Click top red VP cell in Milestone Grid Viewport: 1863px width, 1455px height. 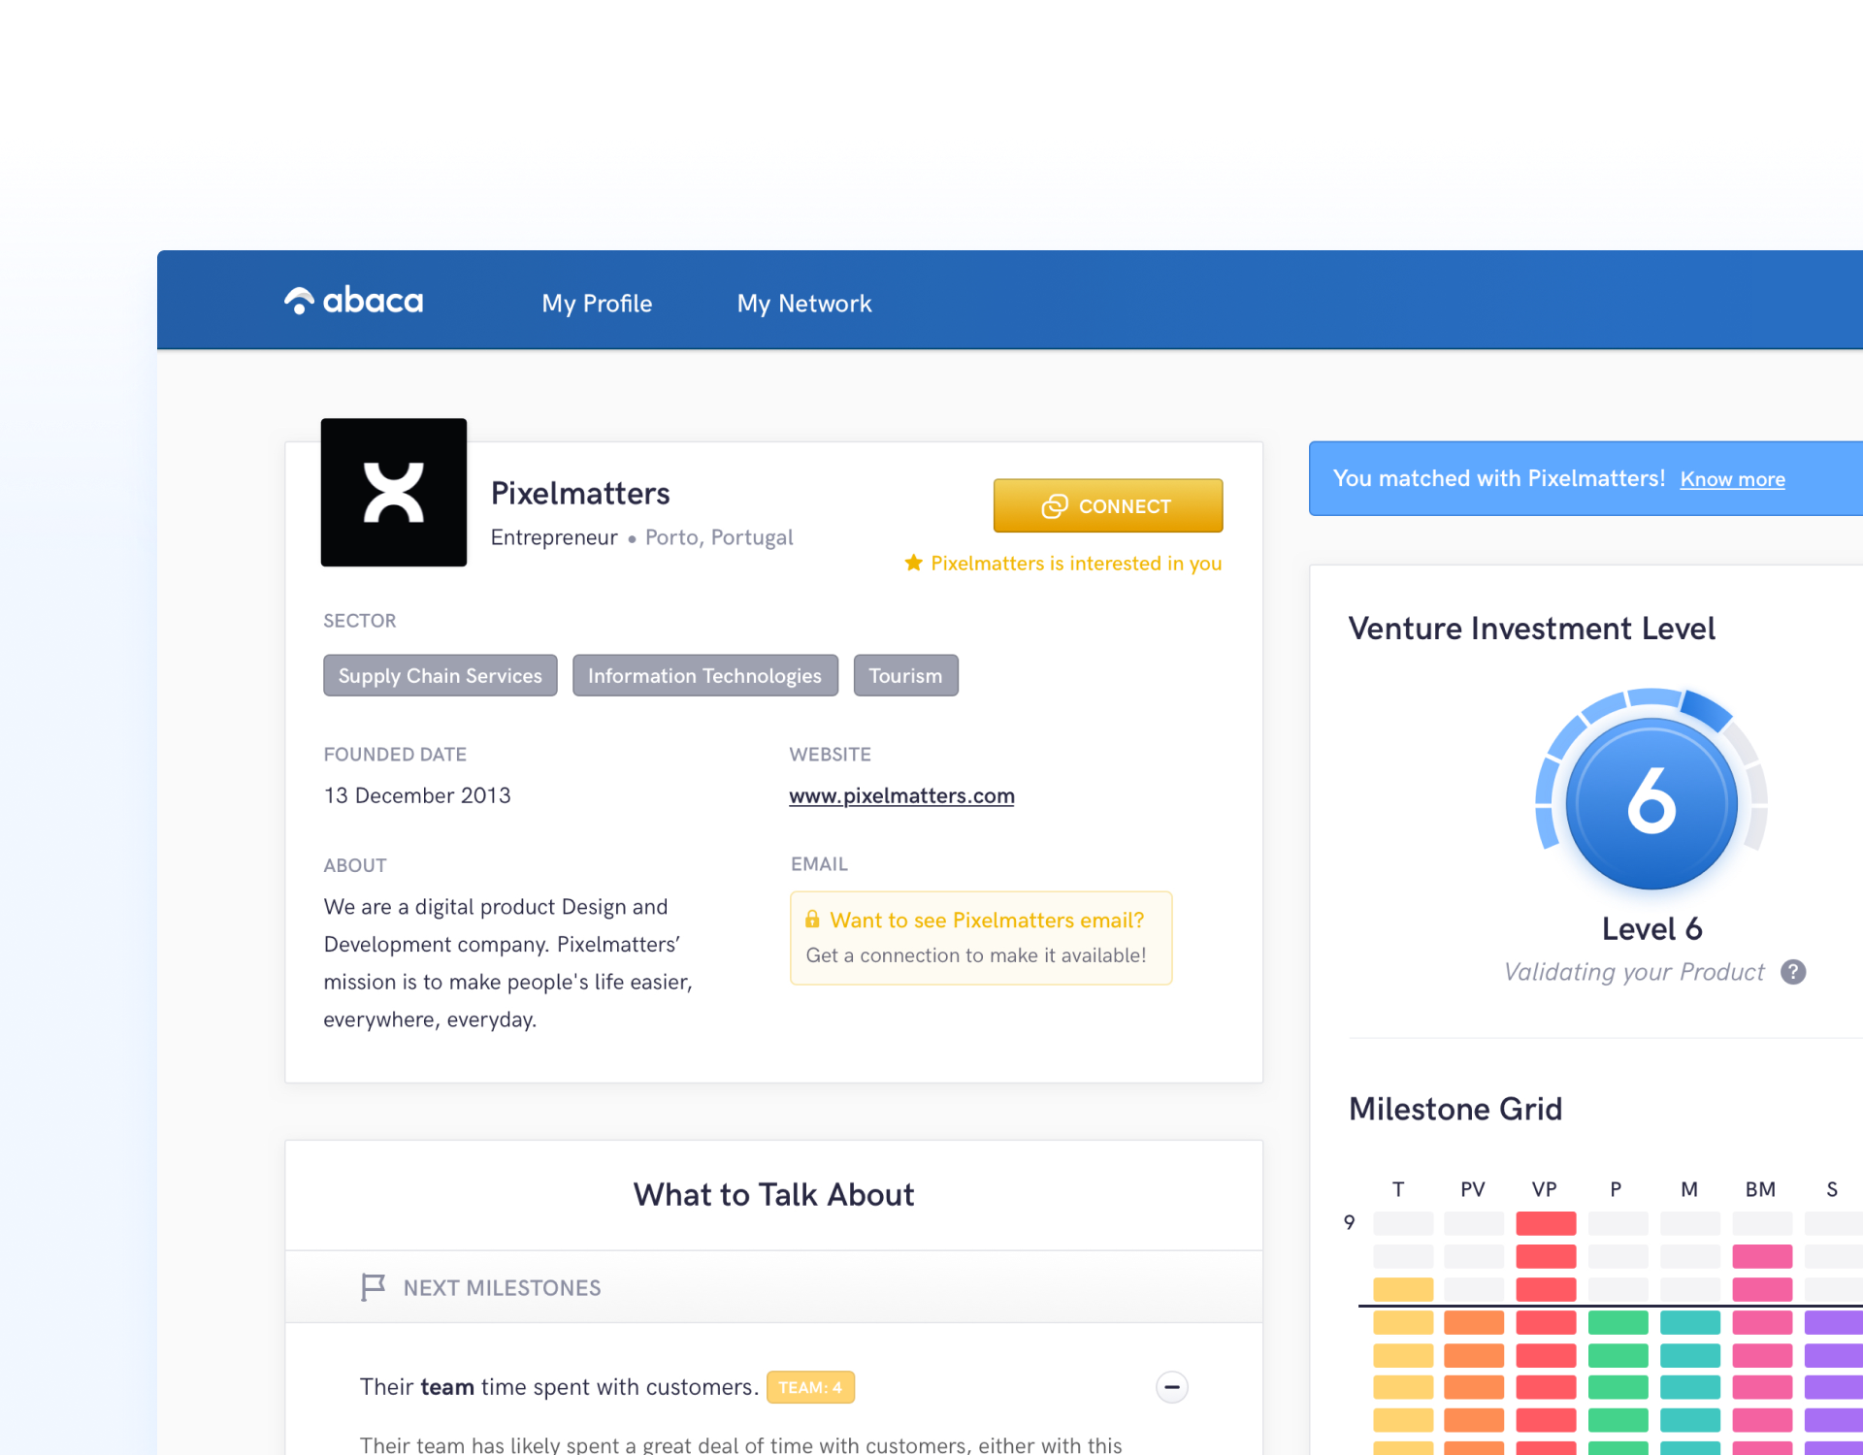(x=1546, y=1223)
